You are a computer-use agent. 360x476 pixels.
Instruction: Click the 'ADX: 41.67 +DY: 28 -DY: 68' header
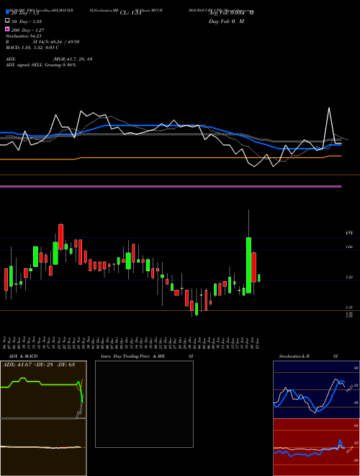(x=39, y=365)
